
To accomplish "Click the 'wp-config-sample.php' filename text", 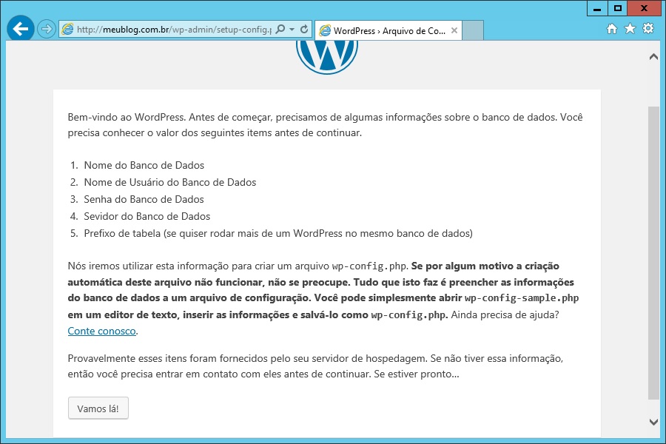I will pyautogui.click(x=522, y=298).
